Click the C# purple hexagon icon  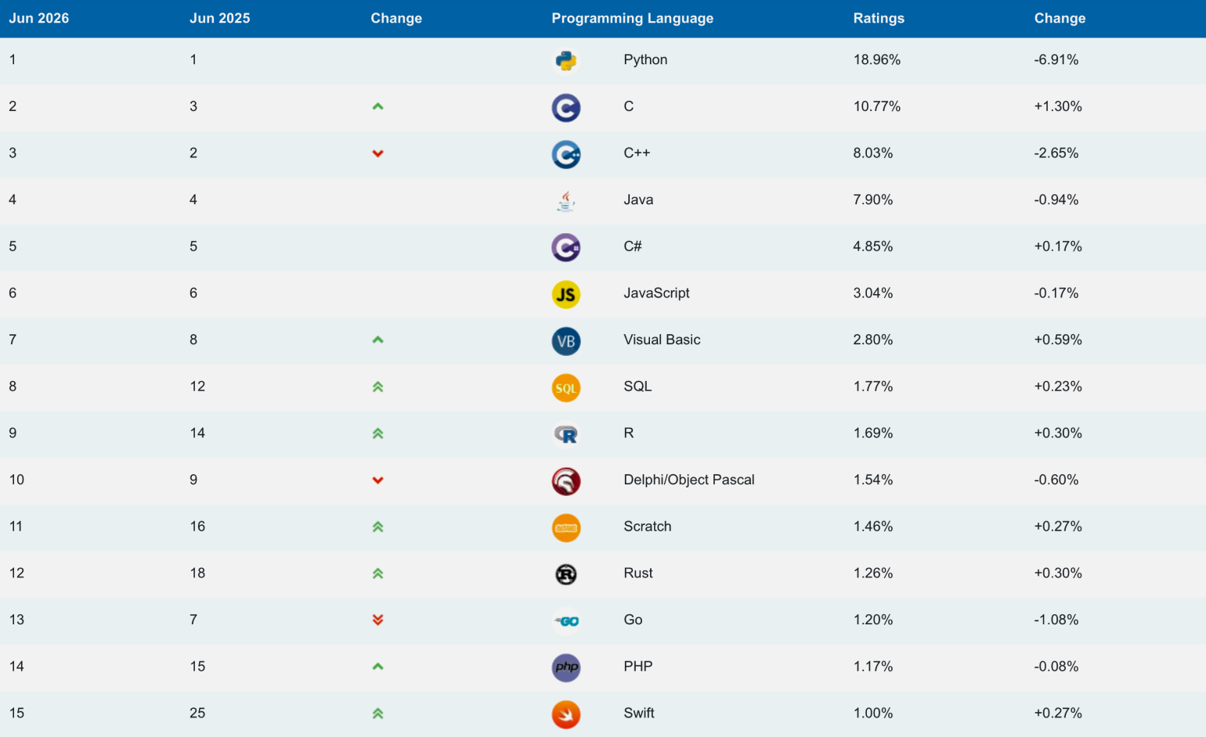(x=565, y=247)
